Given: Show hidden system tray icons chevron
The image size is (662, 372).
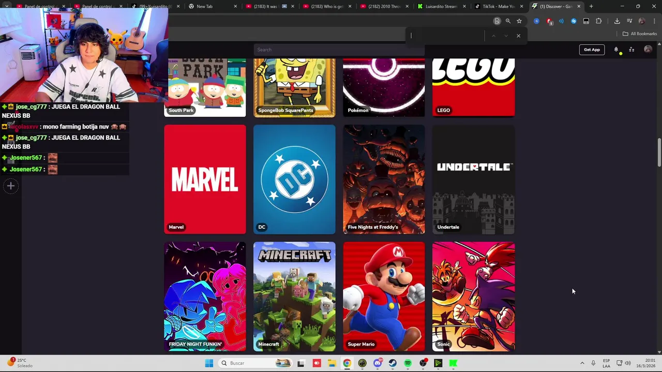Looking at the screenshot, I should 582,363.
